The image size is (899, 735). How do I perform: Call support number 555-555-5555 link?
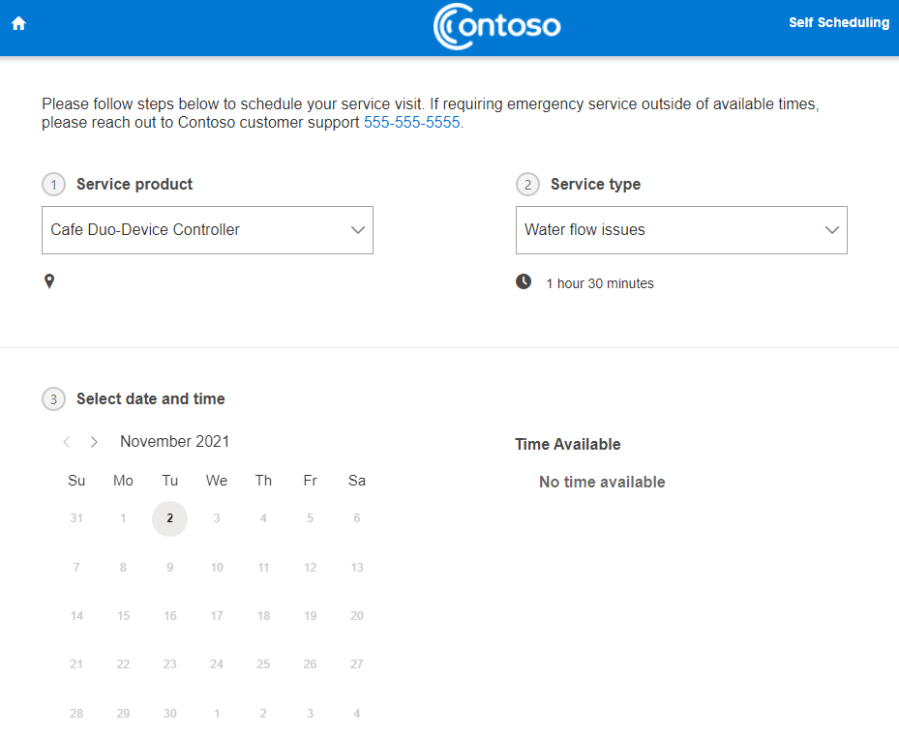(411, 123)
